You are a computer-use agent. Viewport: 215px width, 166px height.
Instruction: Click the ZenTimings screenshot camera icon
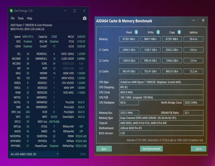tap(85, 18)
